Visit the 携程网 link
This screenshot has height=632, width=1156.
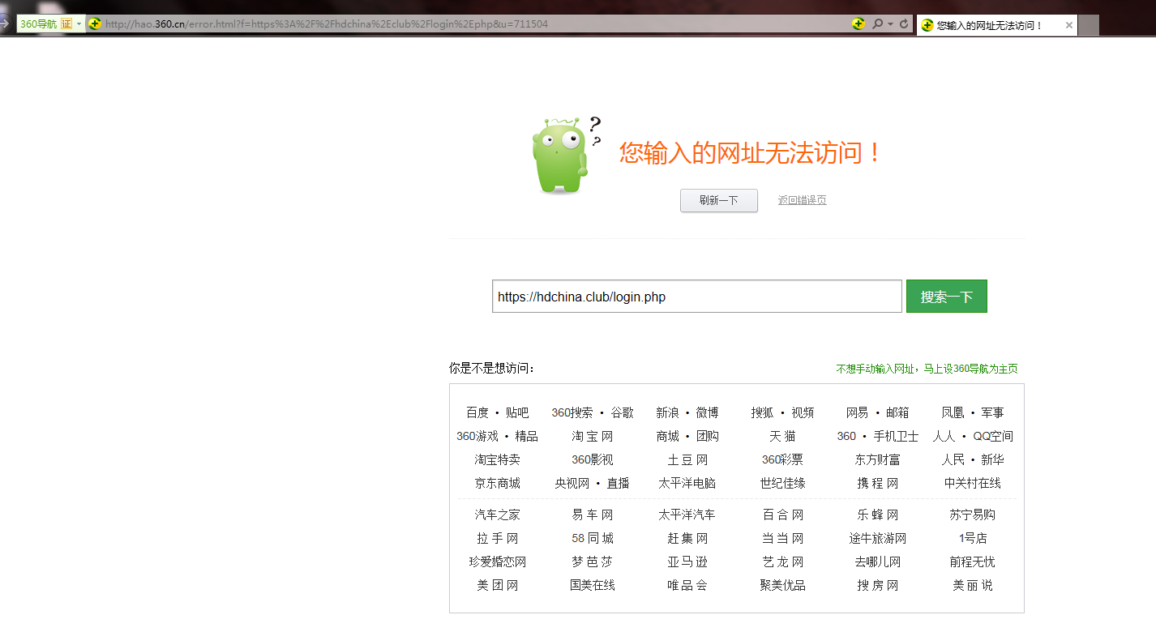click(x=878, y=483)
